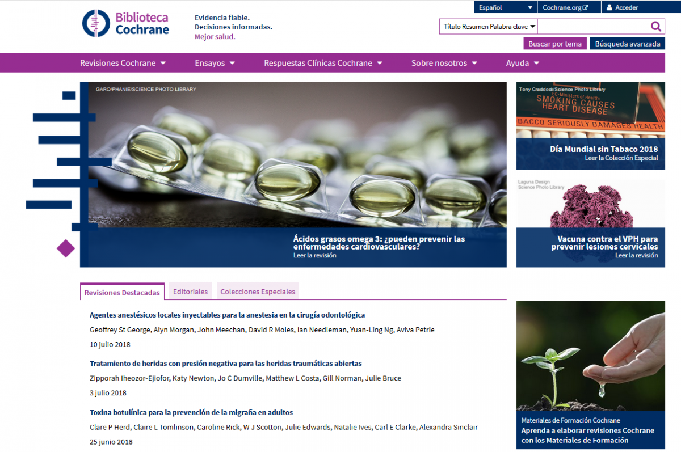Click the Búsqueda avanzada button
The image size is (681, 452).
[x=627, y=44]
